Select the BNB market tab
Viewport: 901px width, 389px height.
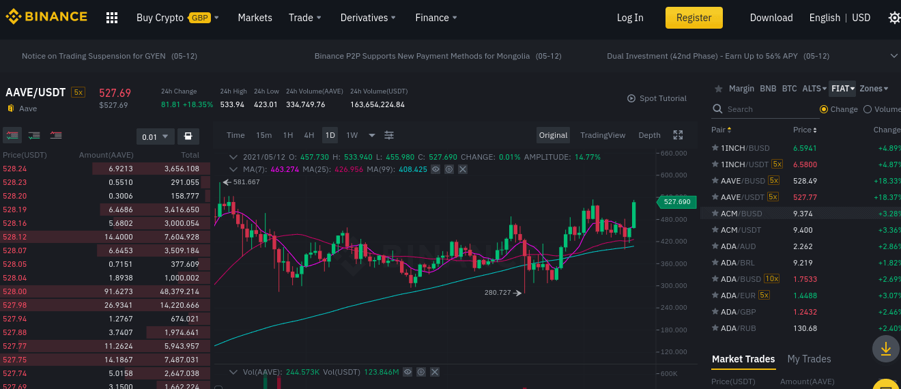coord(768,89)
